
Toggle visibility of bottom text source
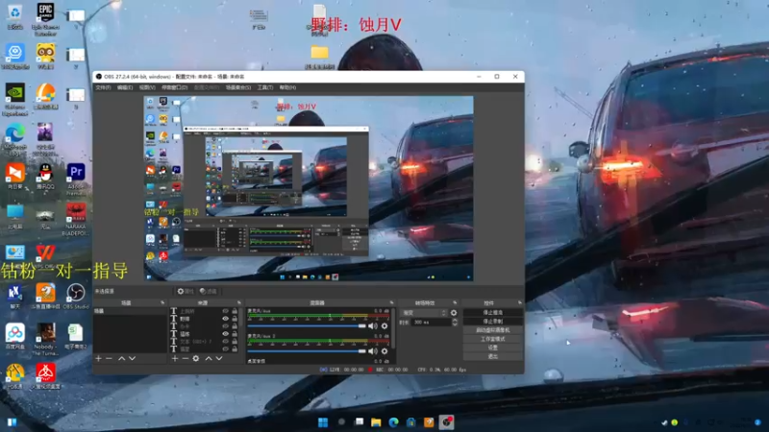pyautogui.click(x=225, y=349)
